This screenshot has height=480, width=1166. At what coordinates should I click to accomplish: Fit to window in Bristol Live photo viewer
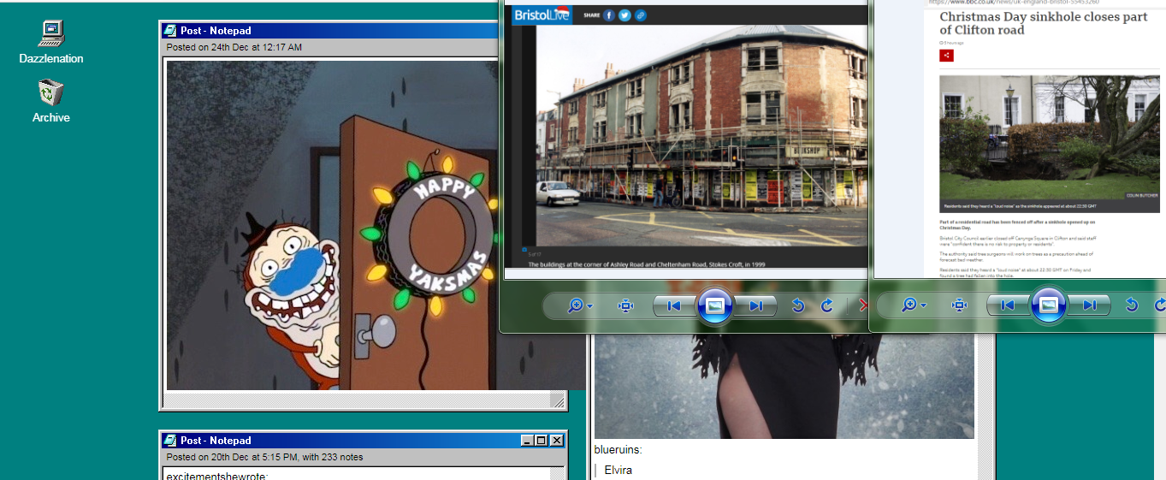click(625, 305)
